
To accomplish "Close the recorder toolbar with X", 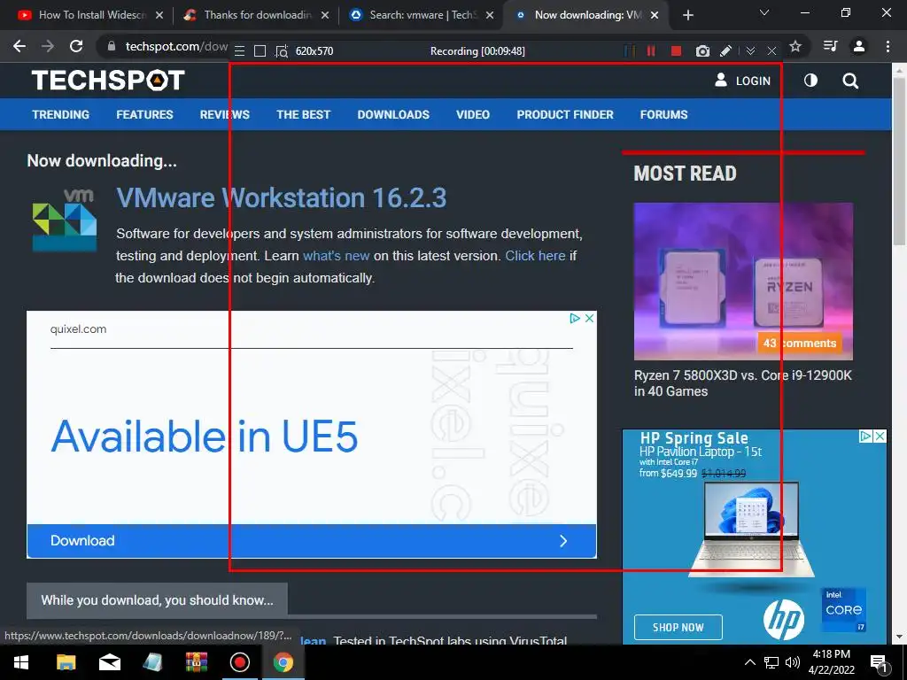I will click(771, 51).
